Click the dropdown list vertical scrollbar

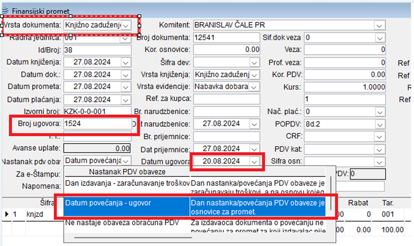point(330,187)
